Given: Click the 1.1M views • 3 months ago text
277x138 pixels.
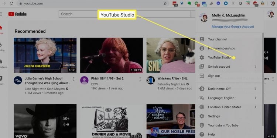Looking at the screenshot, I should click(x=44, y=93).
